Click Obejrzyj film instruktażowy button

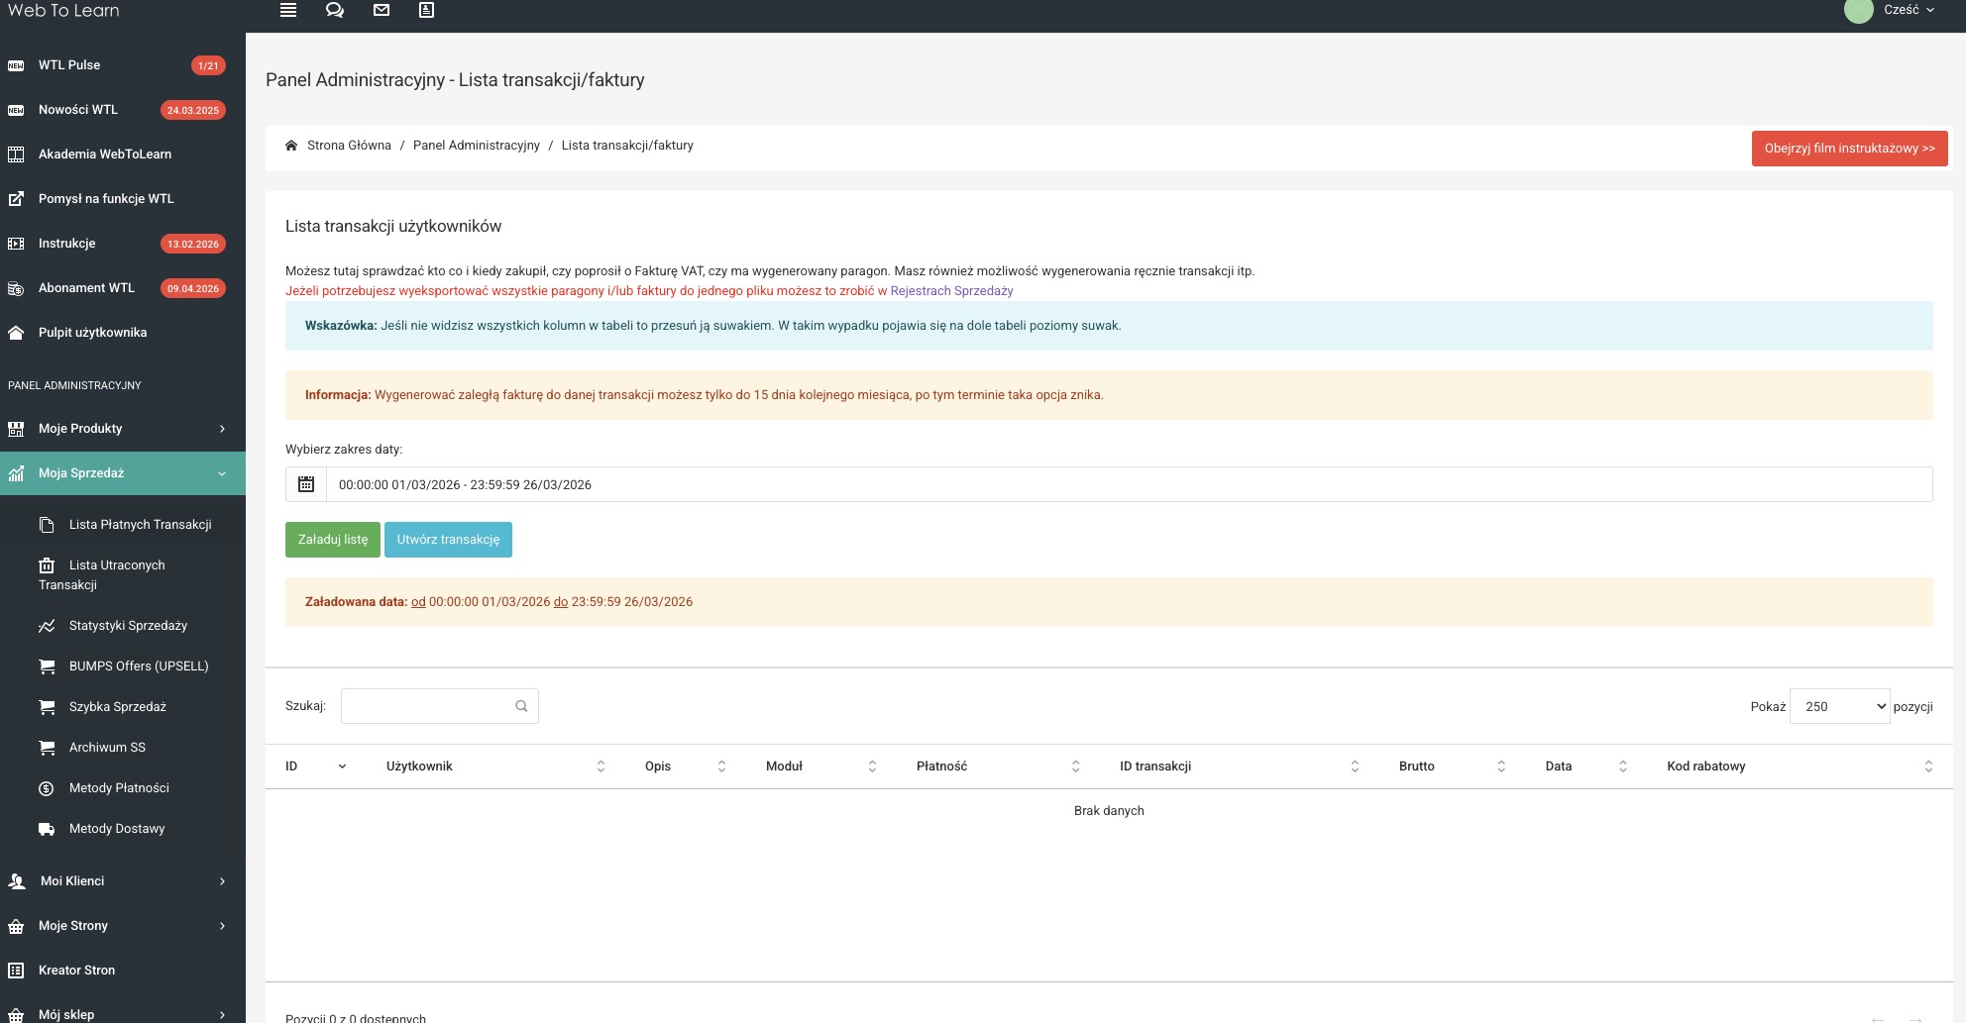click(1849, 149)
